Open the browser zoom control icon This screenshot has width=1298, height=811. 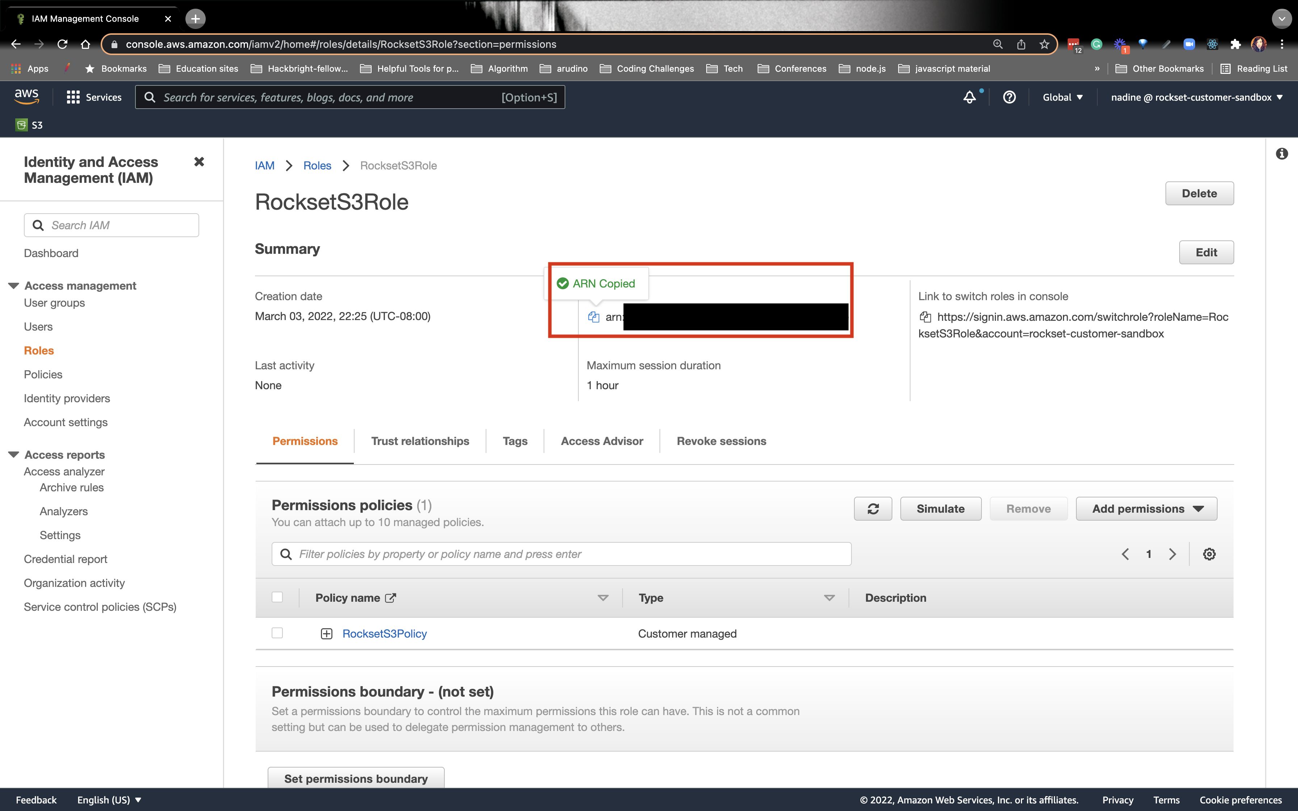point(998,44)
